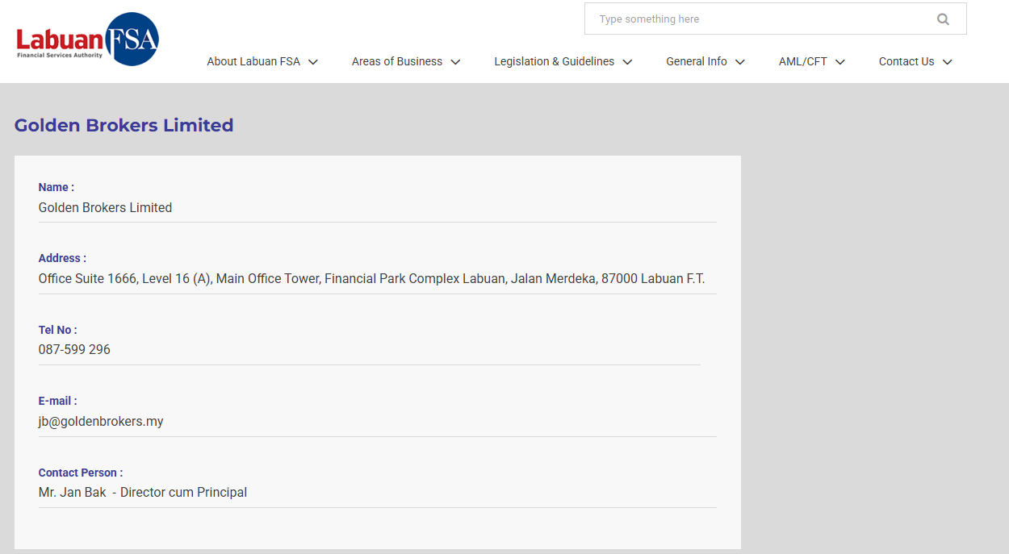The image size is (1009, 554).
Task: Click the telephone number 087-599 296
Action: pos(74,349)
